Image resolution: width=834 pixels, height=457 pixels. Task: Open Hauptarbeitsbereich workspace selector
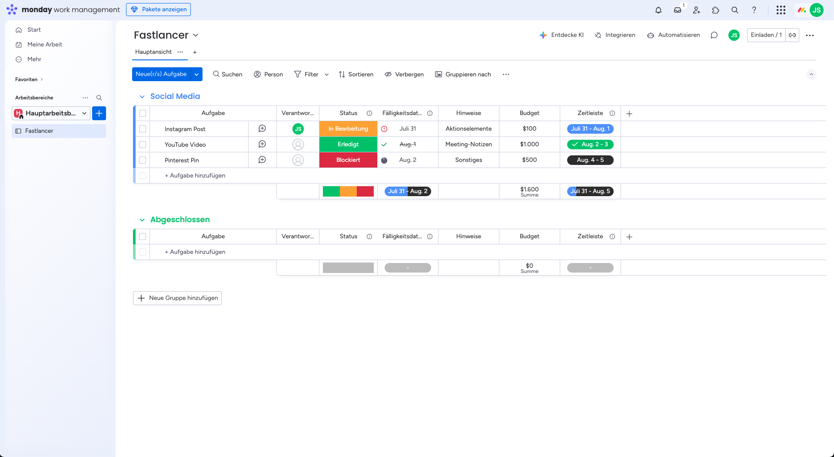click(51, 113)
